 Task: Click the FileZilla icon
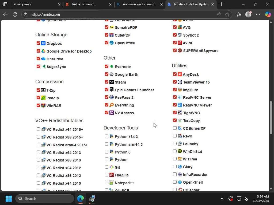coord(112,175)
